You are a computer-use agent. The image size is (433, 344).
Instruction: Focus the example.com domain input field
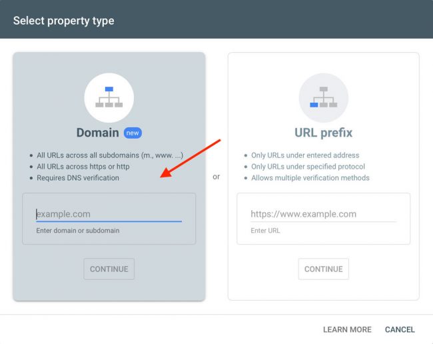click(109, 214)
